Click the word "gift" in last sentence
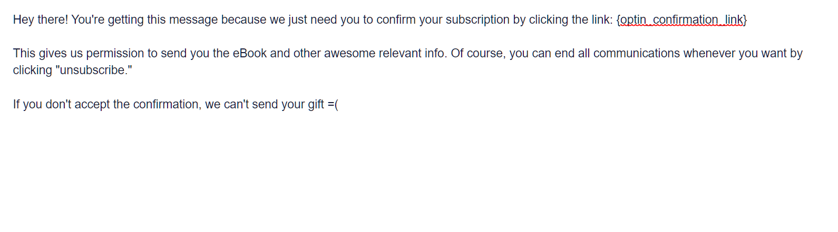Viewport: 838px width, 232px height. coord(316,105)
